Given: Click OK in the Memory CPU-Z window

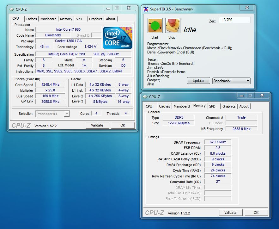Looking at the screenshot, I should 256,213.
